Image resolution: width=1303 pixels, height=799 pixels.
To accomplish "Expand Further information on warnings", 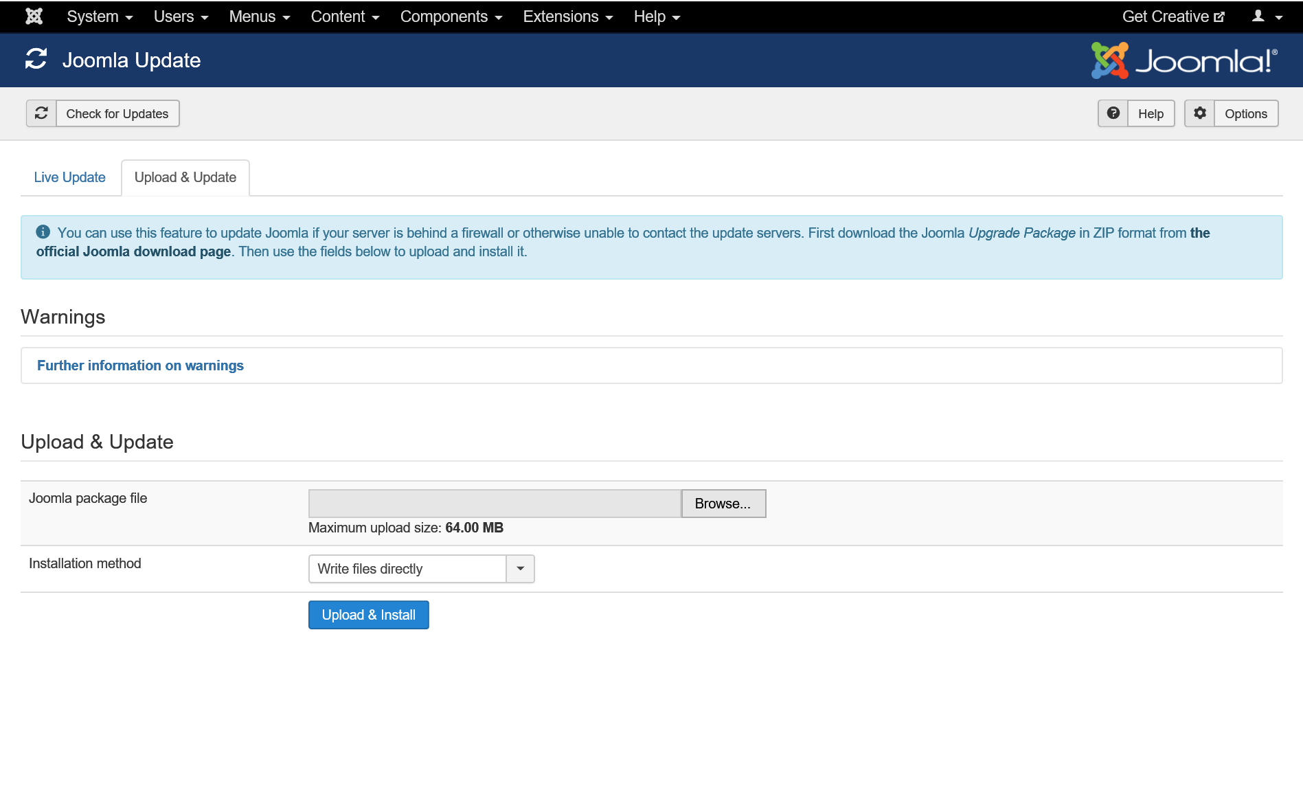I will point(140,365).
